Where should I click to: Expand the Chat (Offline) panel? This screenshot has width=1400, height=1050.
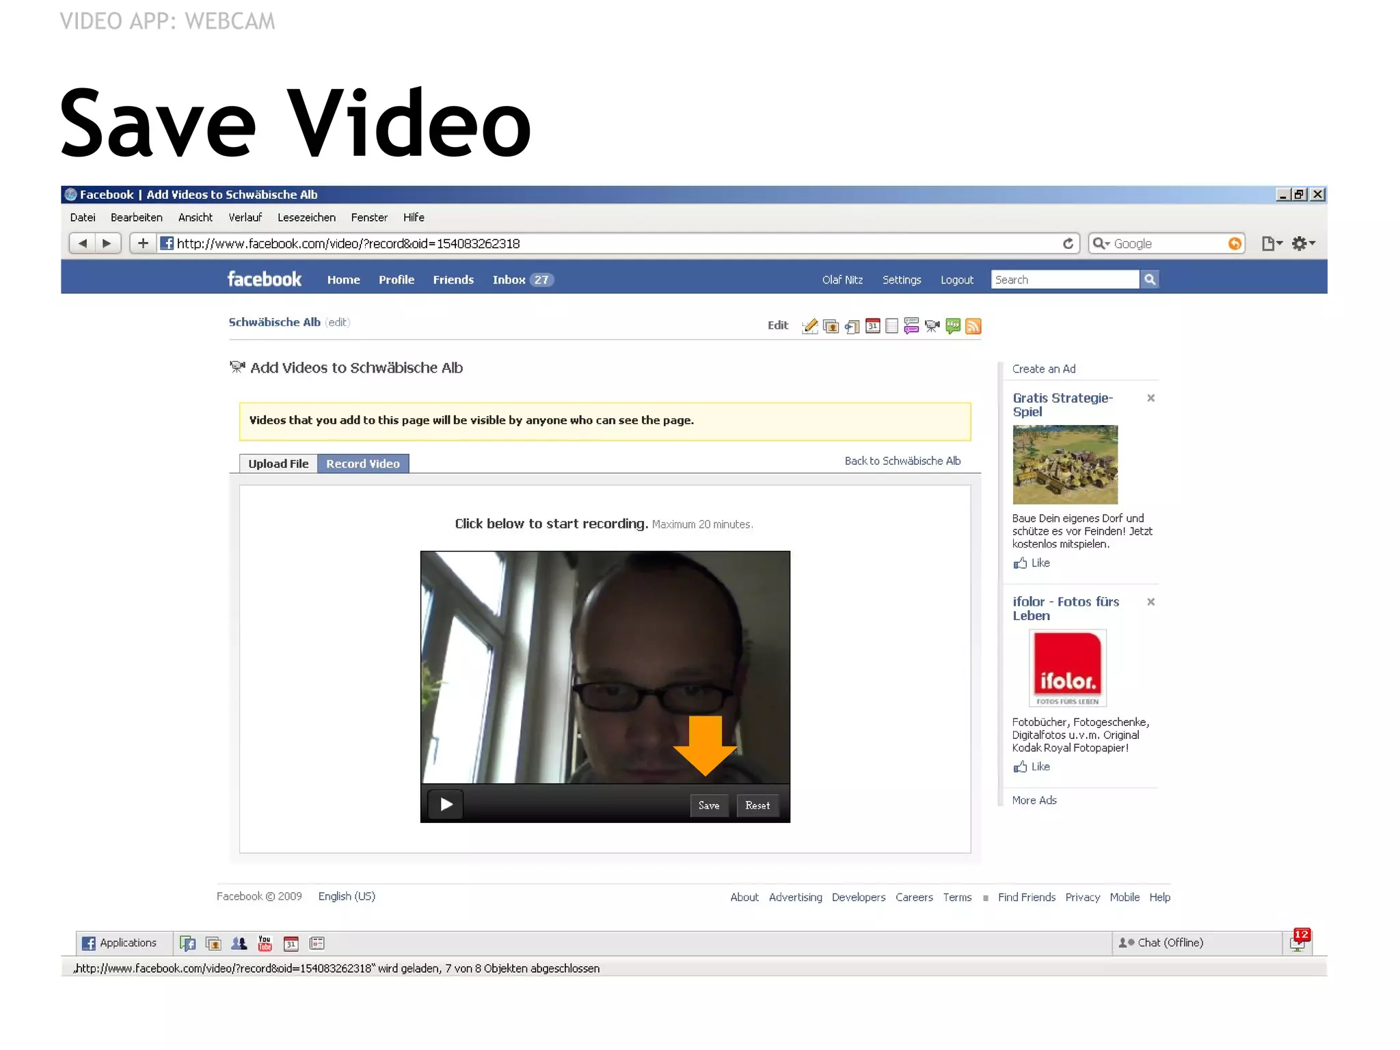[x=1196, y=943]
